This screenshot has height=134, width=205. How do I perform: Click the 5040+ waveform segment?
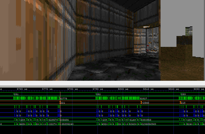[x=133, y=124]
